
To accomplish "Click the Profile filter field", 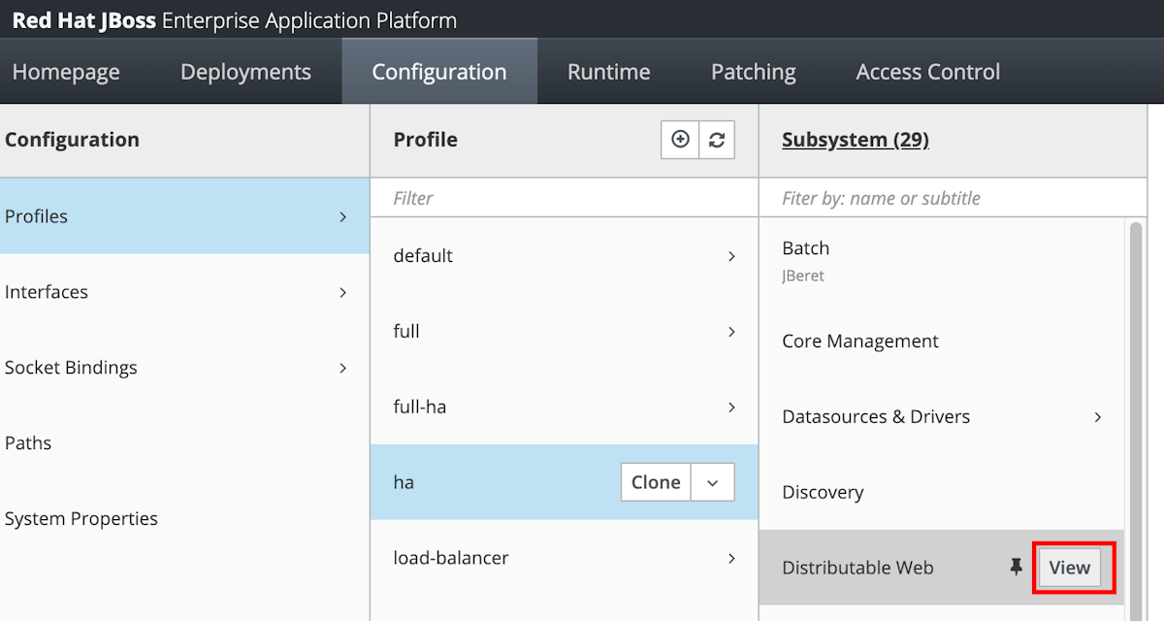I will point(563,198).
